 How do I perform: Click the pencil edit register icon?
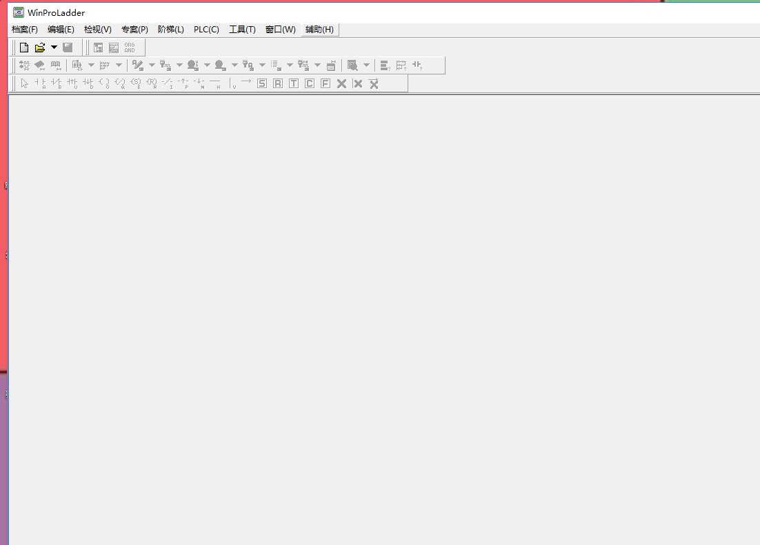[x=138, y=65]
